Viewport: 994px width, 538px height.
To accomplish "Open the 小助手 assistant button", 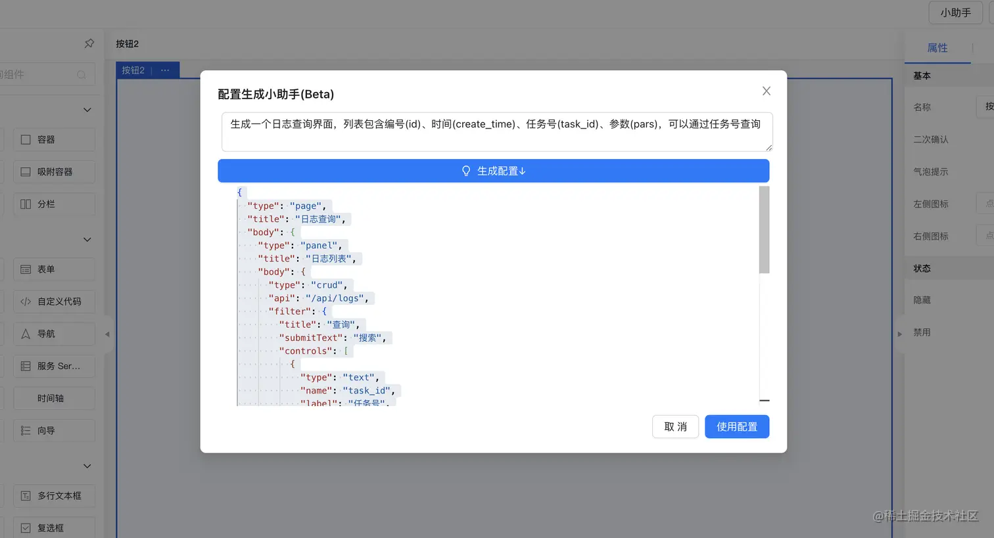I will pyautogui.click(x=955, y=12).
